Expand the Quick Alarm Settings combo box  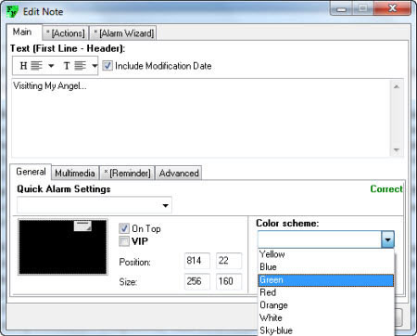point(95,205)
